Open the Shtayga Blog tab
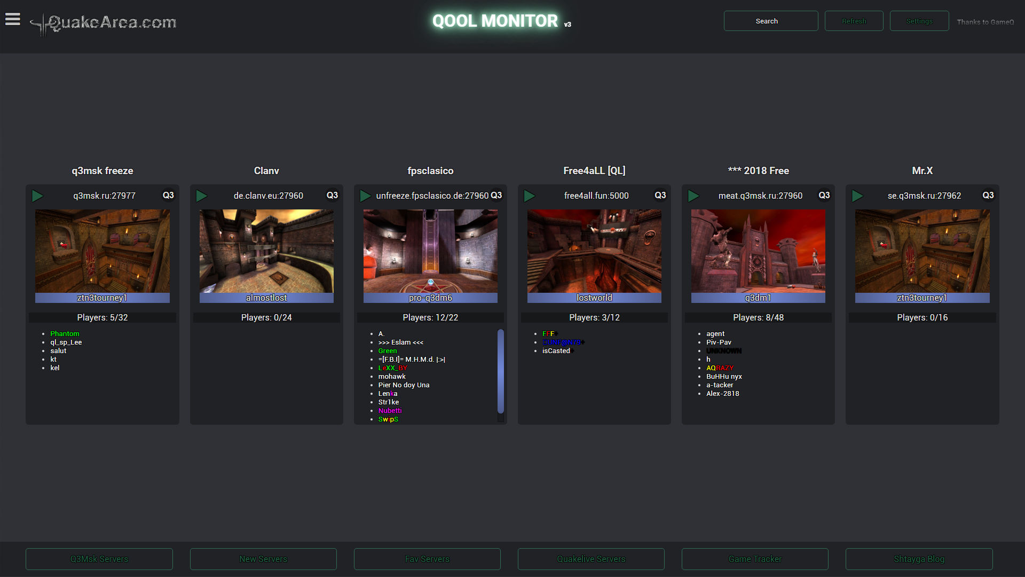Image resolution: width=1025 pixels, height=577 pixels. pyautogui.click(x=919, y=559)
